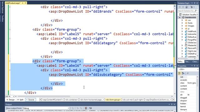Toggle word wrap in Output window
The width and height of the screenshot is (200, 112).
pos(90,108)
